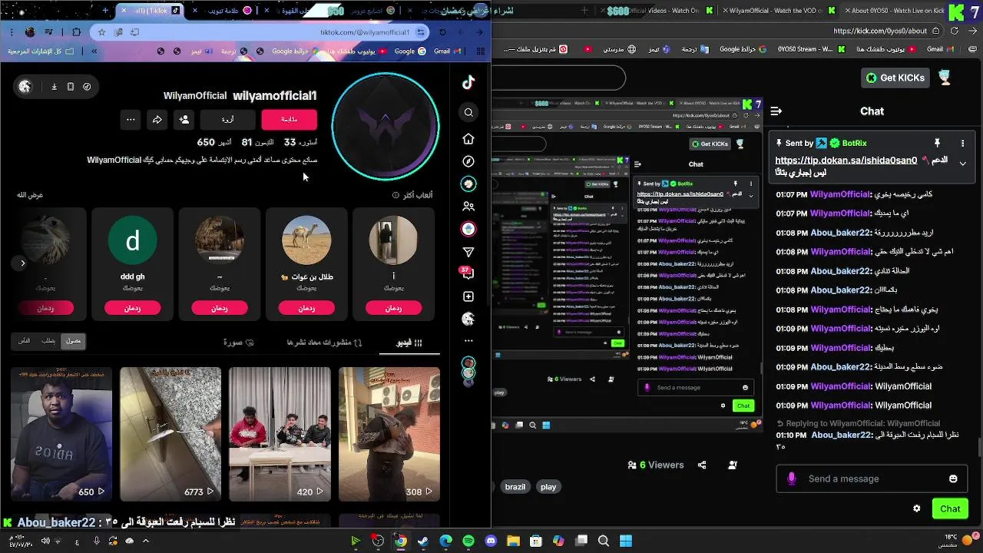Follow the suggested account with camel avatar
Viewport: 983px width, 553px height.
tap(306, 308)
